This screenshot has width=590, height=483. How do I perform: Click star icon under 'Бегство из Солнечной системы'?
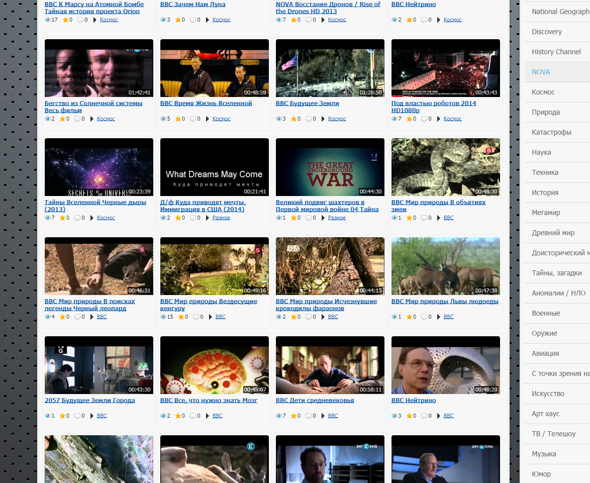62,119
